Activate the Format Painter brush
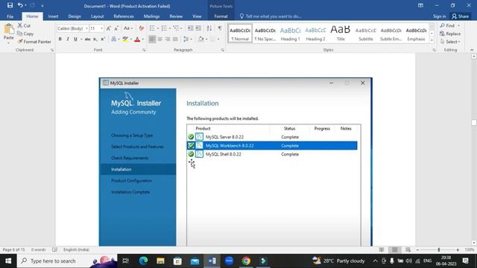 coord(34,42)
